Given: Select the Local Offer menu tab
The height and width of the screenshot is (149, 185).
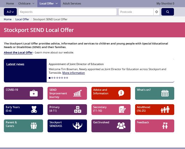Looking at the screenshot, I should pyautogui.click(x=49, y=4).
